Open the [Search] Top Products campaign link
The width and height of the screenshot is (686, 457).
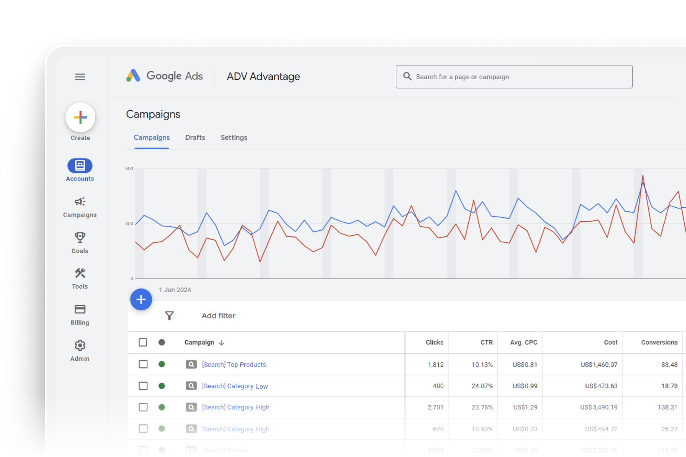coord(234,364)
